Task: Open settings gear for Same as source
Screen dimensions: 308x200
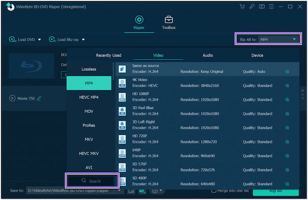Action: click(287, 72)
